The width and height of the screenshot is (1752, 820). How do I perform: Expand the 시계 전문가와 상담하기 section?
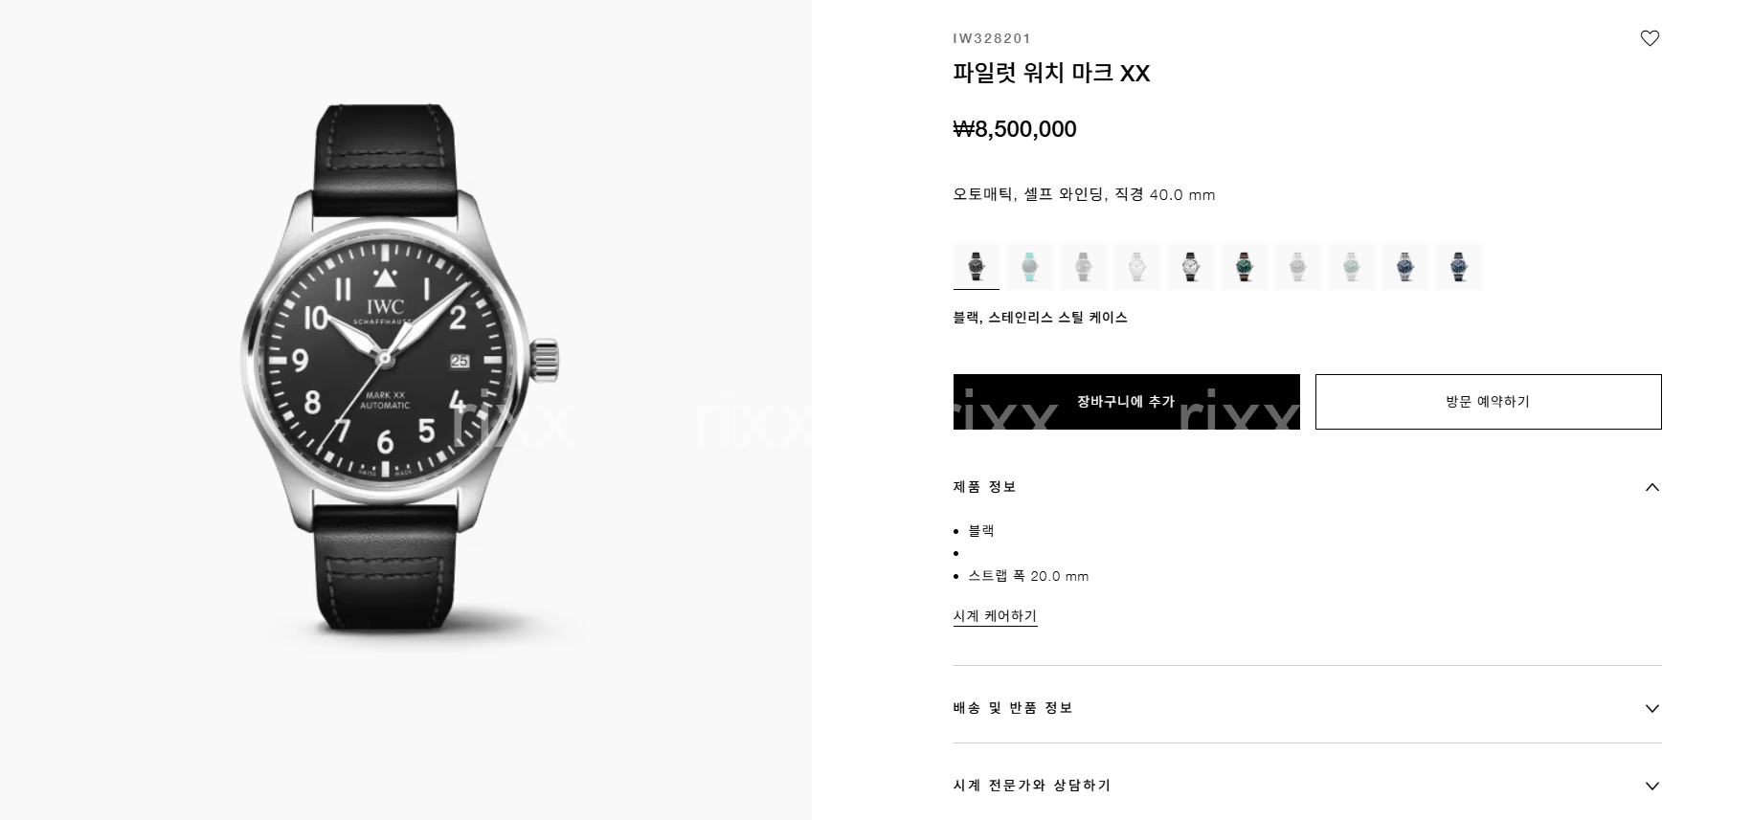pos(1308,786)
